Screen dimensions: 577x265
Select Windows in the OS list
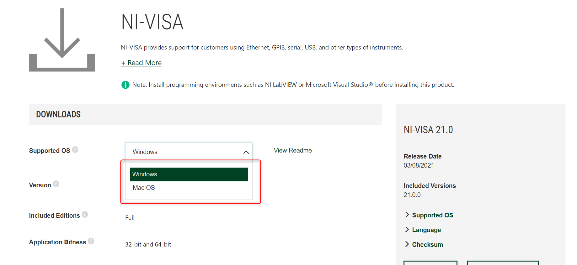pos(189,174)
